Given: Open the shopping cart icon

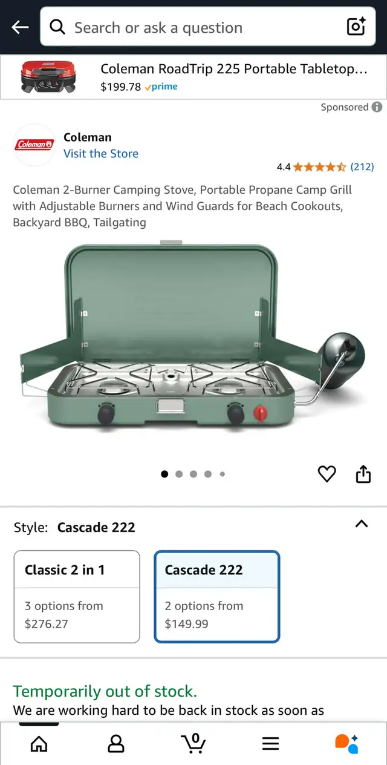Looking at the screenshot, I should pyautogui.click(x=193, y=743).
